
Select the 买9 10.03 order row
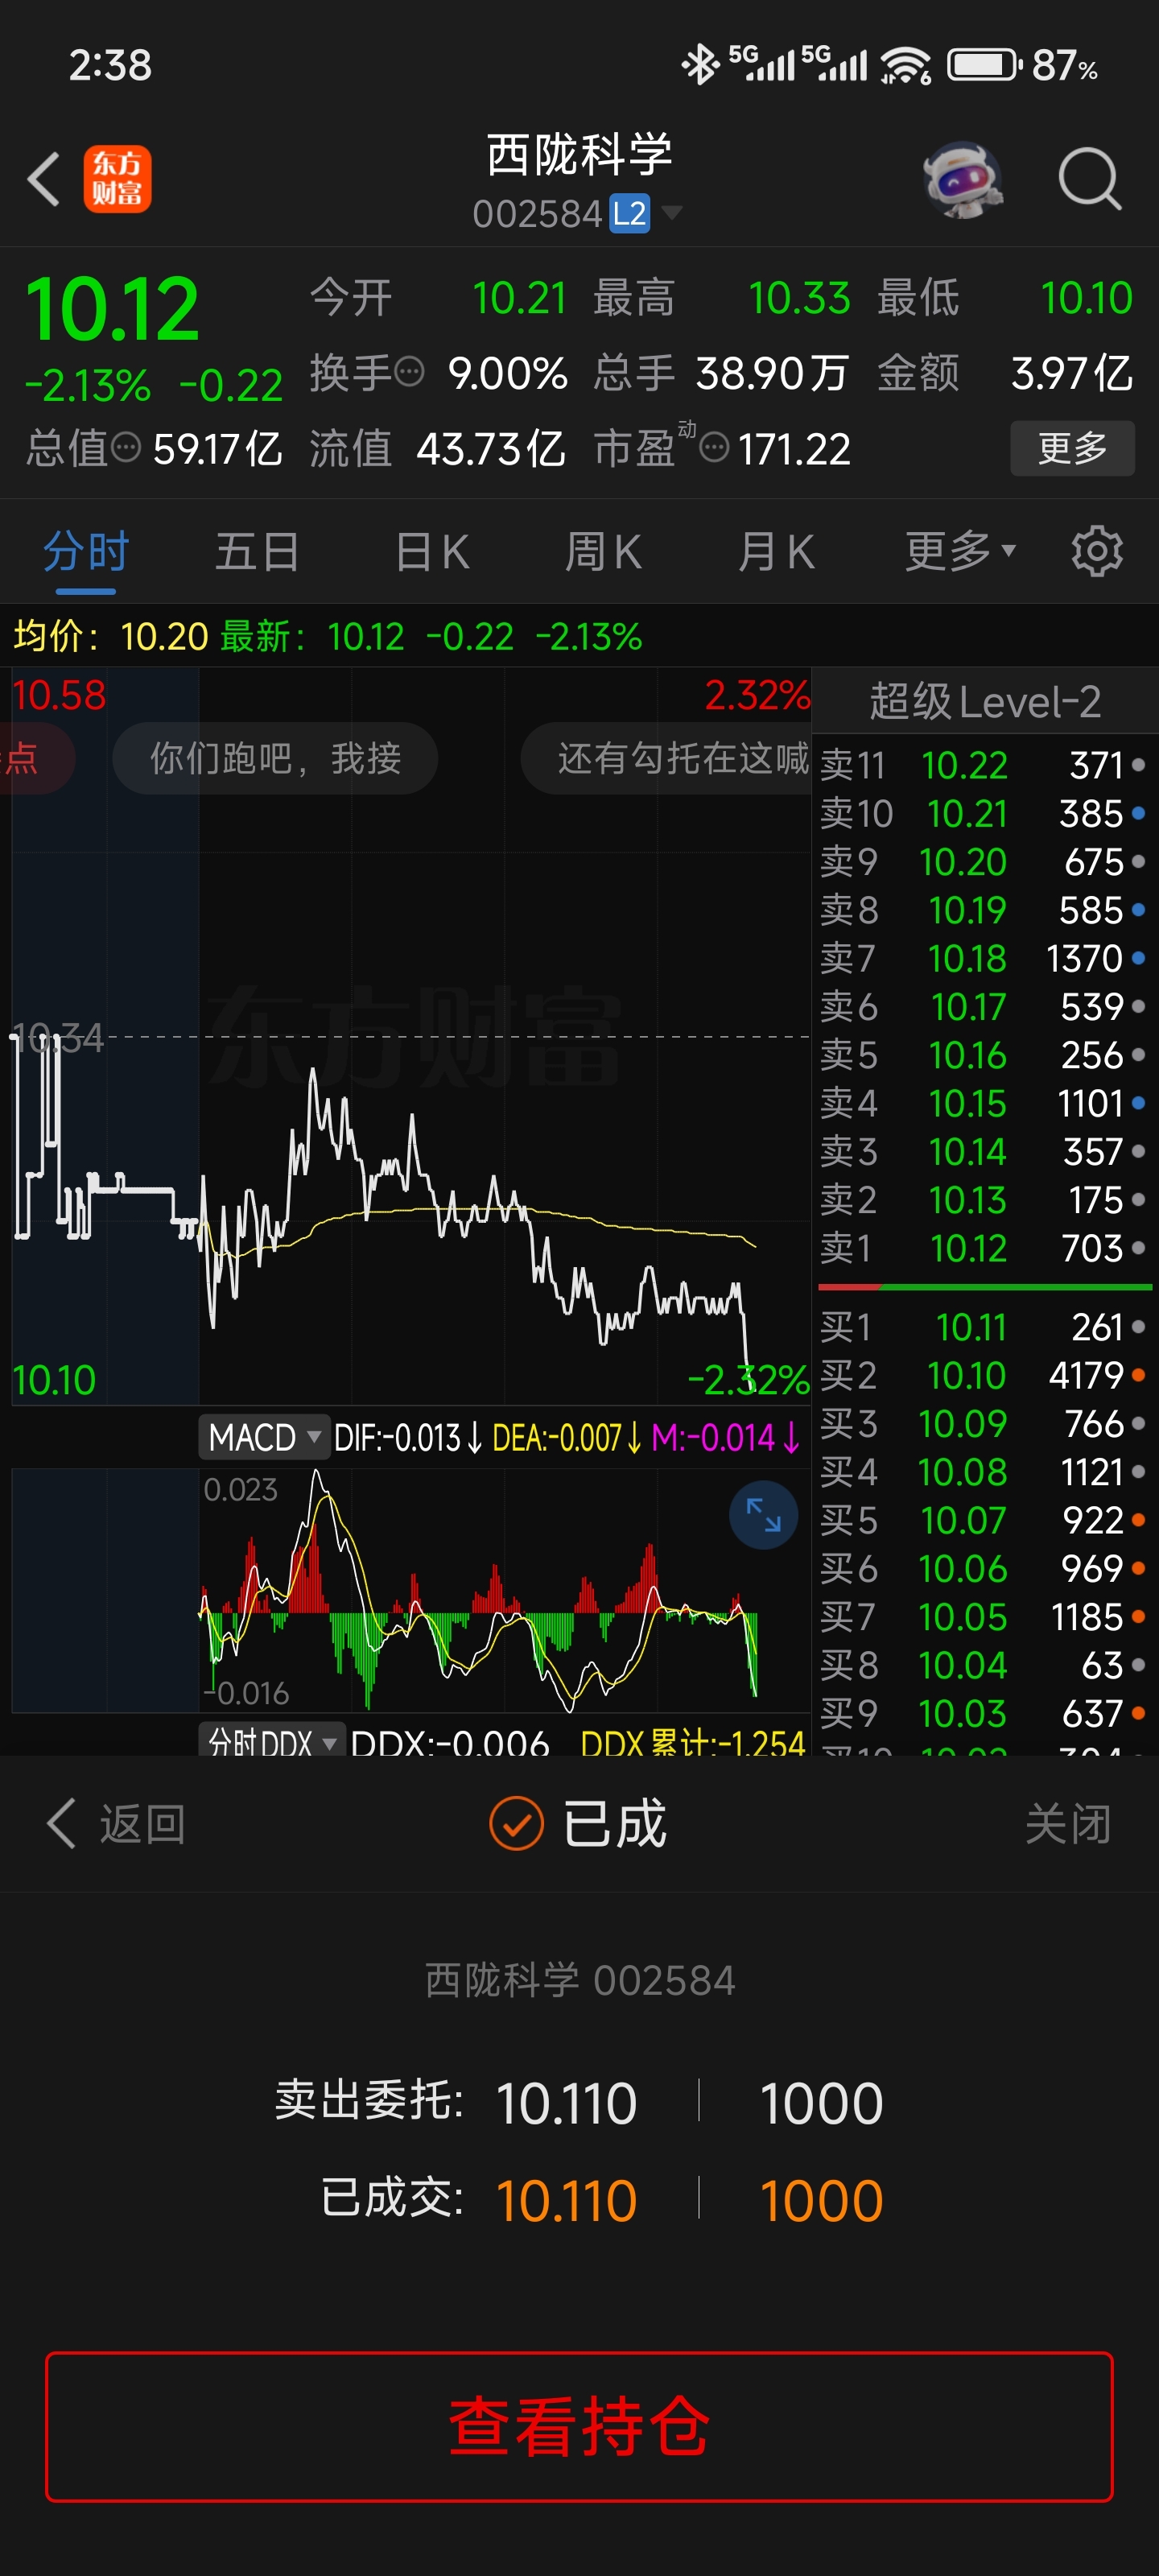(x=985, y=1714)
